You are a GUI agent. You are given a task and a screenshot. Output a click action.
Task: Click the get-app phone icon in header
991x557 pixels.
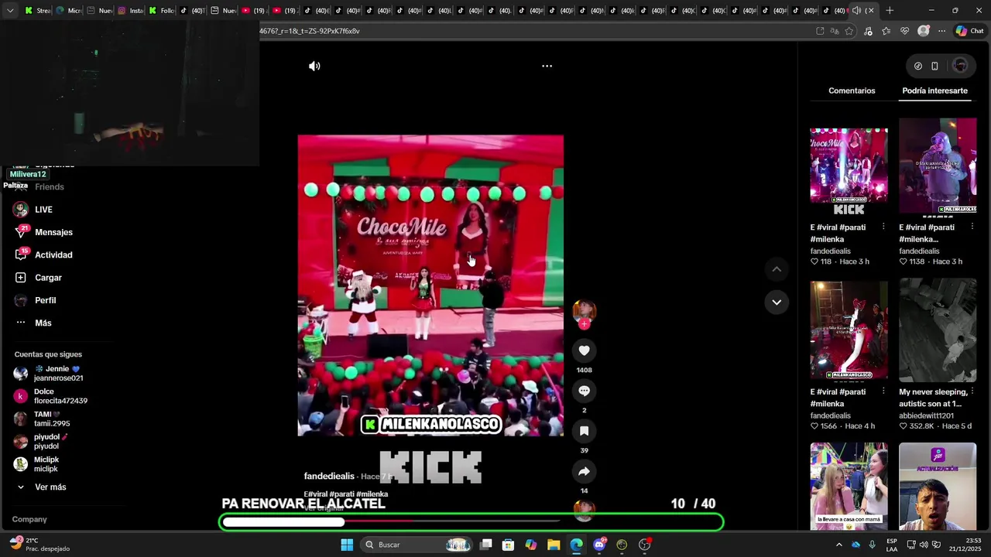[934, 67]
